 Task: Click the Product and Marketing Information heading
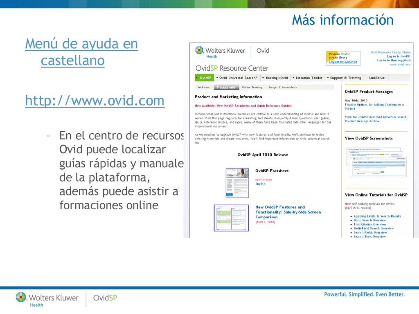228,97
